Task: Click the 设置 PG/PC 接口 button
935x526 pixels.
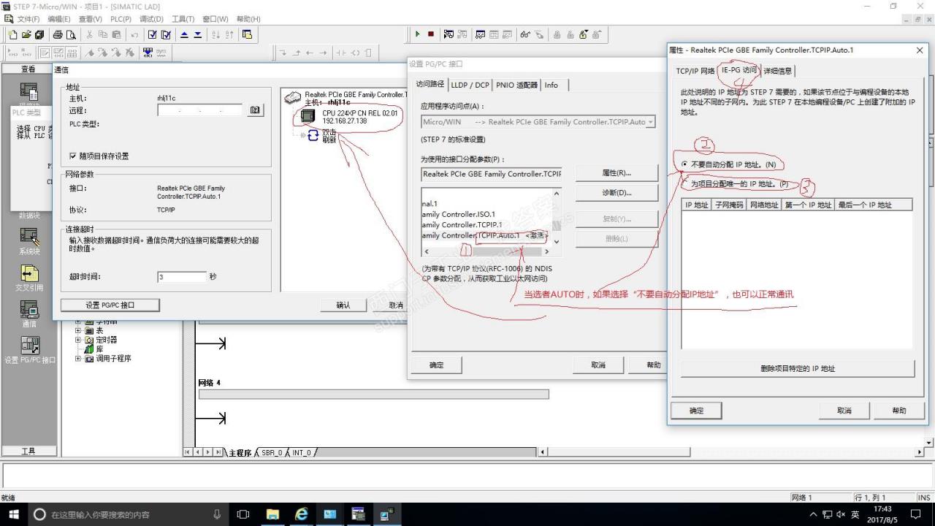Action: tap(110, 305)
